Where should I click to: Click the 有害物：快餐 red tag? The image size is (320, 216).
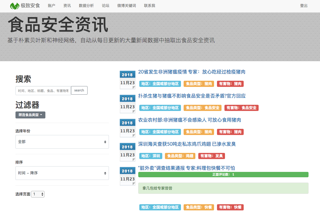(x=230, y=207)
